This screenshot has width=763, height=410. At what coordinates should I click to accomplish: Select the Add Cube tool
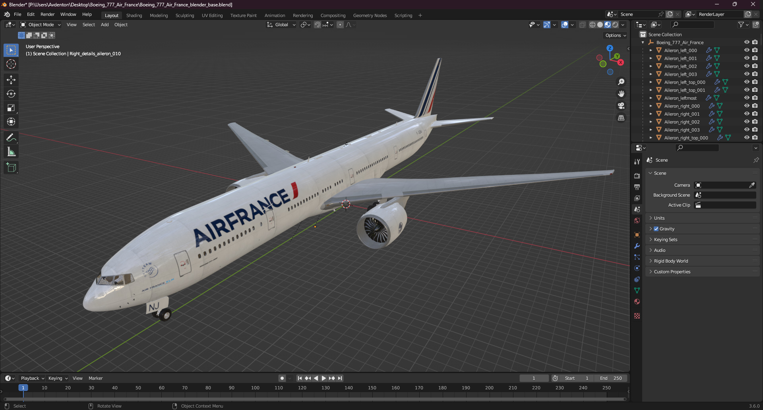click(11, 168)
